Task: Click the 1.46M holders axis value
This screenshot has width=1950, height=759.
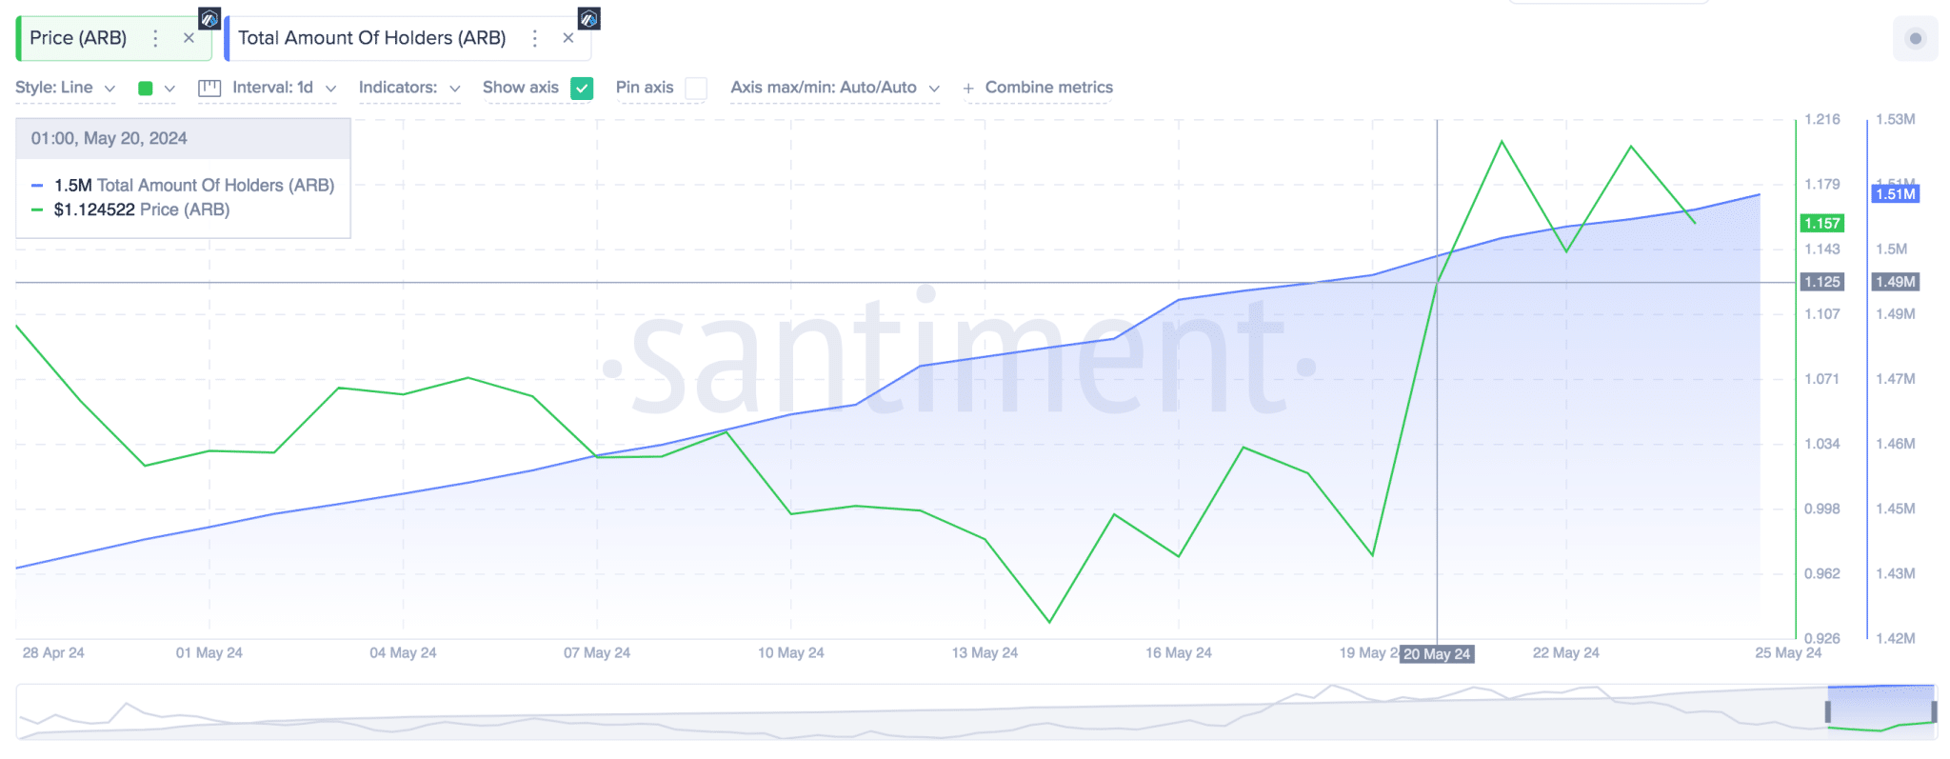Action: 1895,444
